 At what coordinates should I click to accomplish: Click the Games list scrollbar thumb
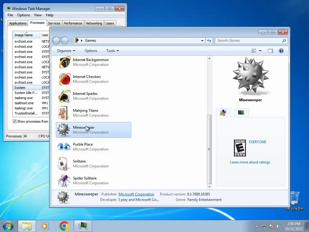click(x=209, y=149)
